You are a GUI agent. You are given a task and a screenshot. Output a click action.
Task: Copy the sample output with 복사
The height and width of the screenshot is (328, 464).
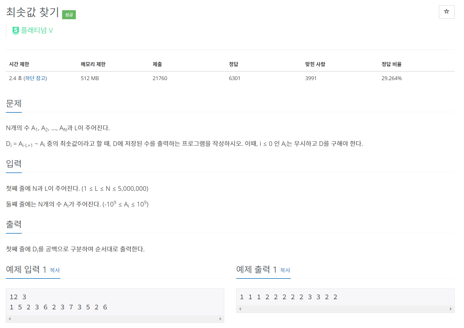pyautogui.click(x=285, y=271)
